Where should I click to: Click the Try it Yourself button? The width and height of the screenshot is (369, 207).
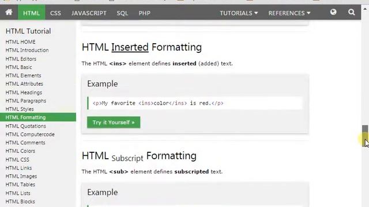114,122
